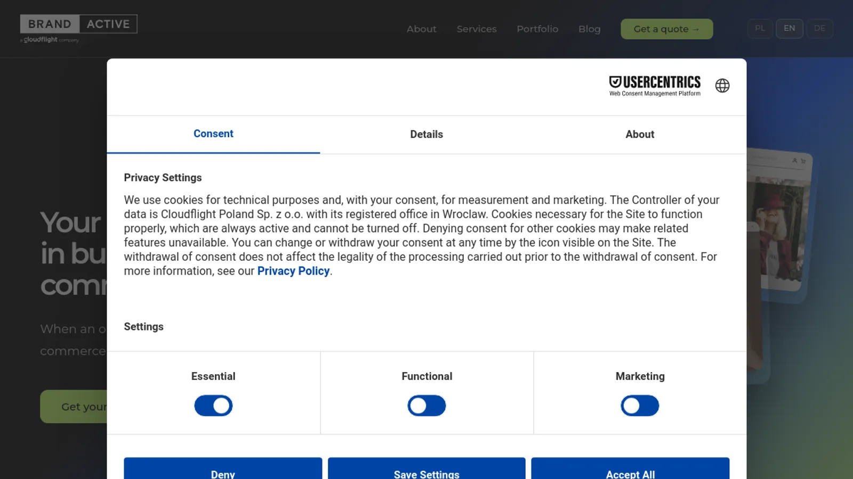Click the Brand Active logo
This screenshot has width=853, height=479.
pyautogui.click(x=78, y=29)
